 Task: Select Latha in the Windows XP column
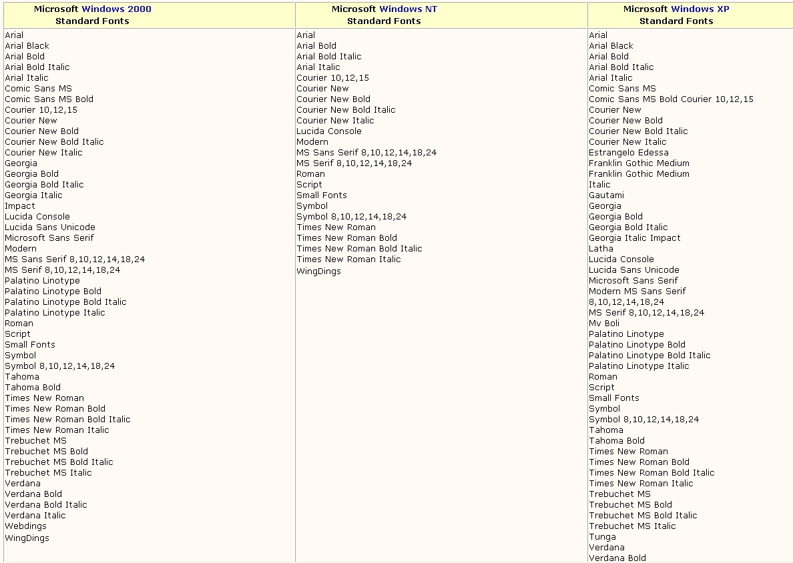point(601,249)
